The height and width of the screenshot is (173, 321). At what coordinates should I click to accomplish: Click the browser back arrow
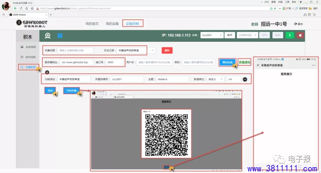tap(15, 8)
